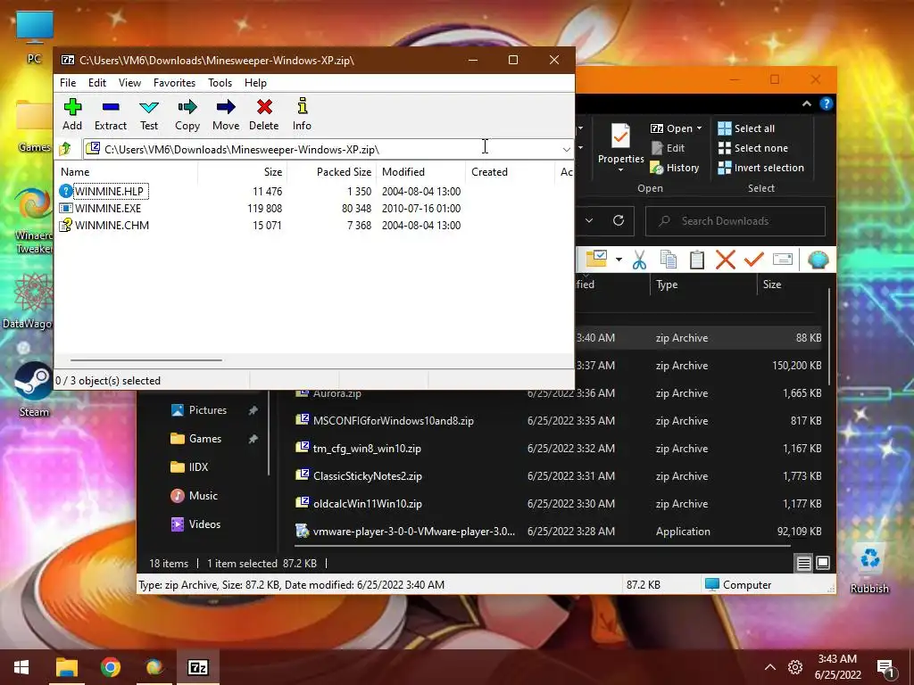Sort by the Name column in 7-Zip

127,172
